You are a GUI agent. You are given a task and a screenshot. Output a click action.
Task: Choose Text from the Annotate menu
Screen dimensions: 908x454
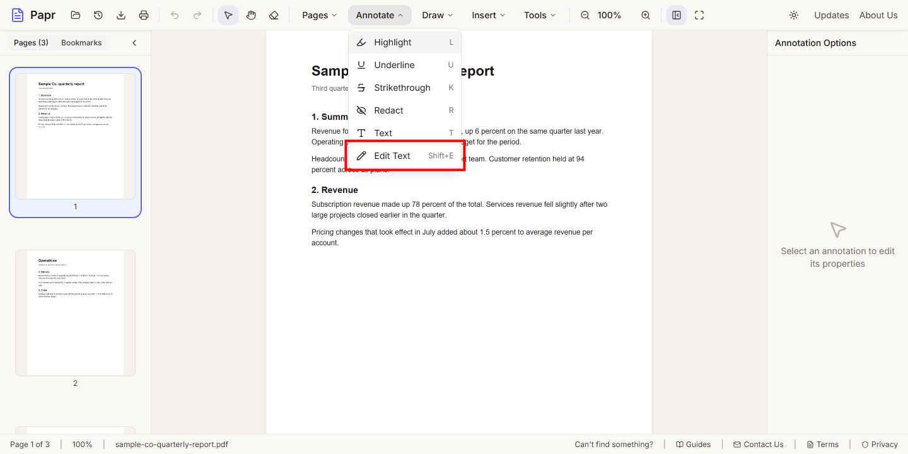405,133
